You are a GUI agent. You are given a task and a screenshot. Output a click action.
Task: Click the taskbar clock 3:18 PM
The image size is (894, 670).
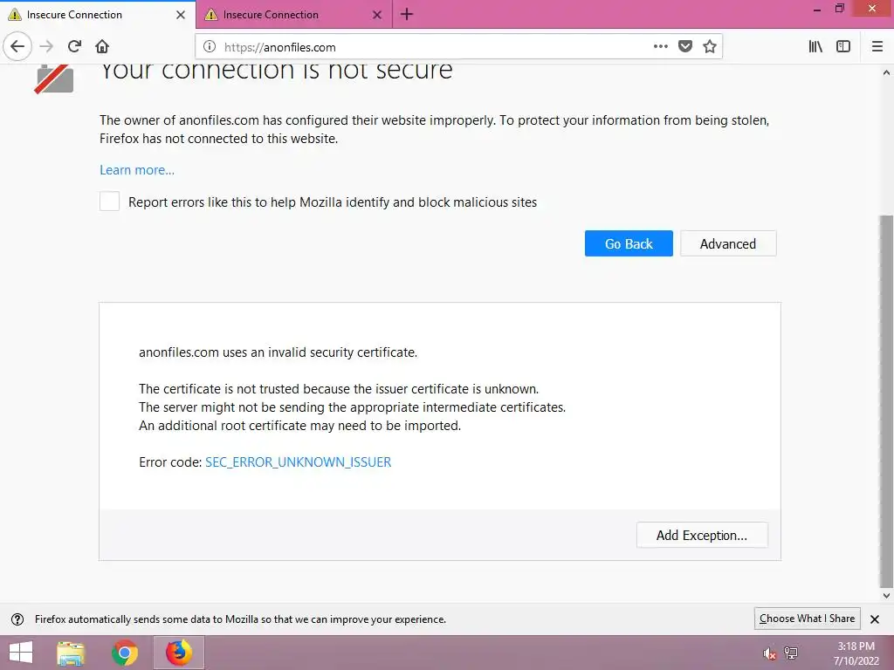pyautogui.click(x=856, y=646)
